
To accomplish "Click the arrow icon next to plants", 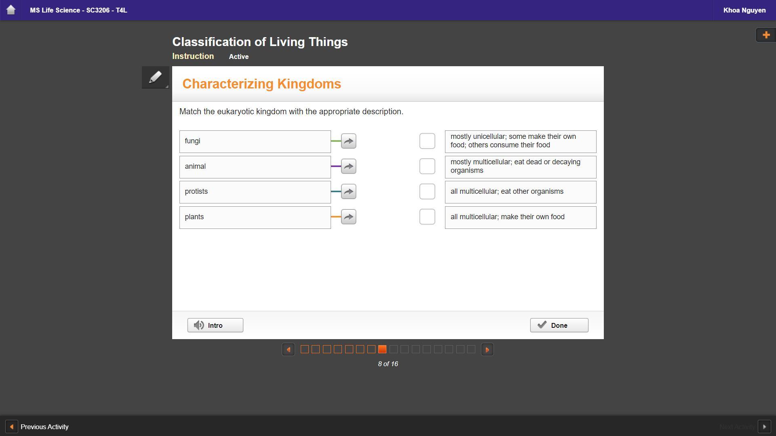I will tap(348, 217).
